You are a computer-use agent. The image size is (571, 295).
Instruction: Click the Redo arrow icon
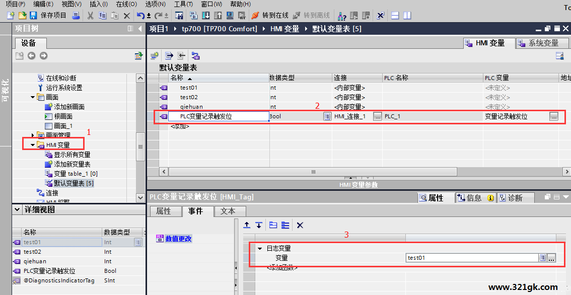(159, 15)
